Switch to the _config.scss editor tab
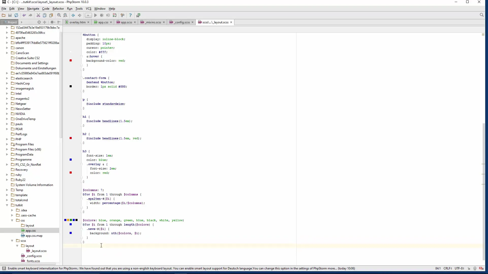The image size is (488, 274). point(182,22)
